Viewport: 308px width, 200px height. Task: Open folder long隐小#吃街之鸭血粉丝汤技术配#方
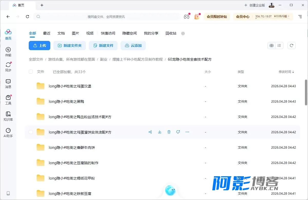[80, 117]
